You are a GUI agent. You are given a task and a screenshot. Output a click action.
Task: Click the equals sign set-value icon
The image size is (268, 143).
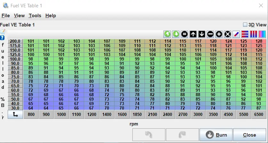pos(185,34)
